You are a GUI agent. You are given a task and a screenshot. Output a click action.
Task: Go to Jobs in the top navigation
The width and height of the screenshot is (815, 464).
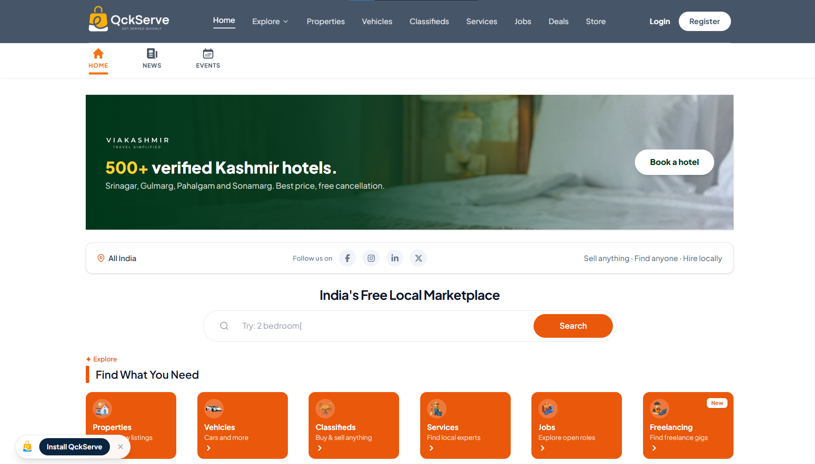click(x=523, y=22)
